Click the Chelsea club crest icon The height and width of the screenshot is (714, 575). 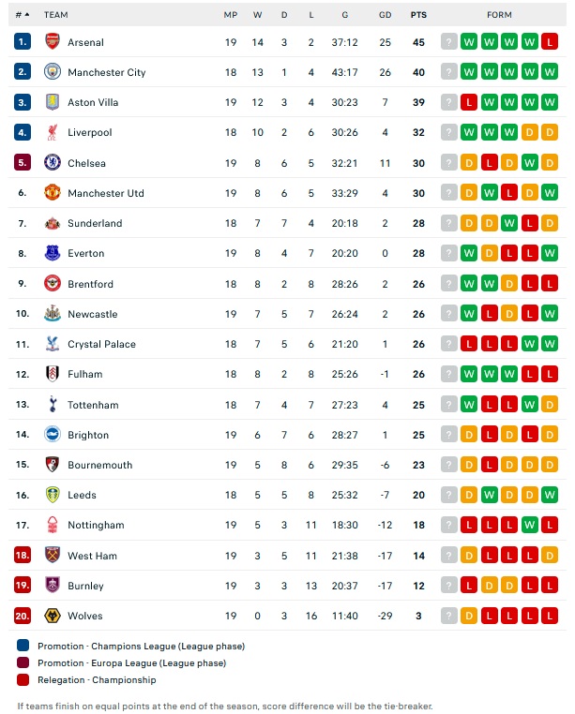pos(53,163)
